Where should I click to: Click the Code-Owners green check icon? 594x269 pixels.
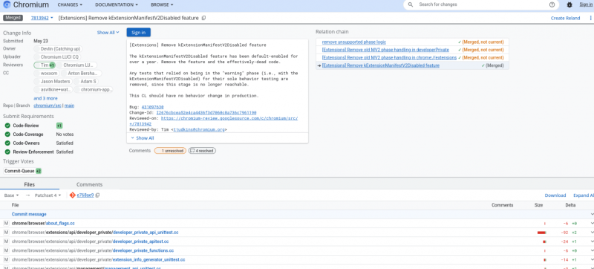tap(7, 143)
